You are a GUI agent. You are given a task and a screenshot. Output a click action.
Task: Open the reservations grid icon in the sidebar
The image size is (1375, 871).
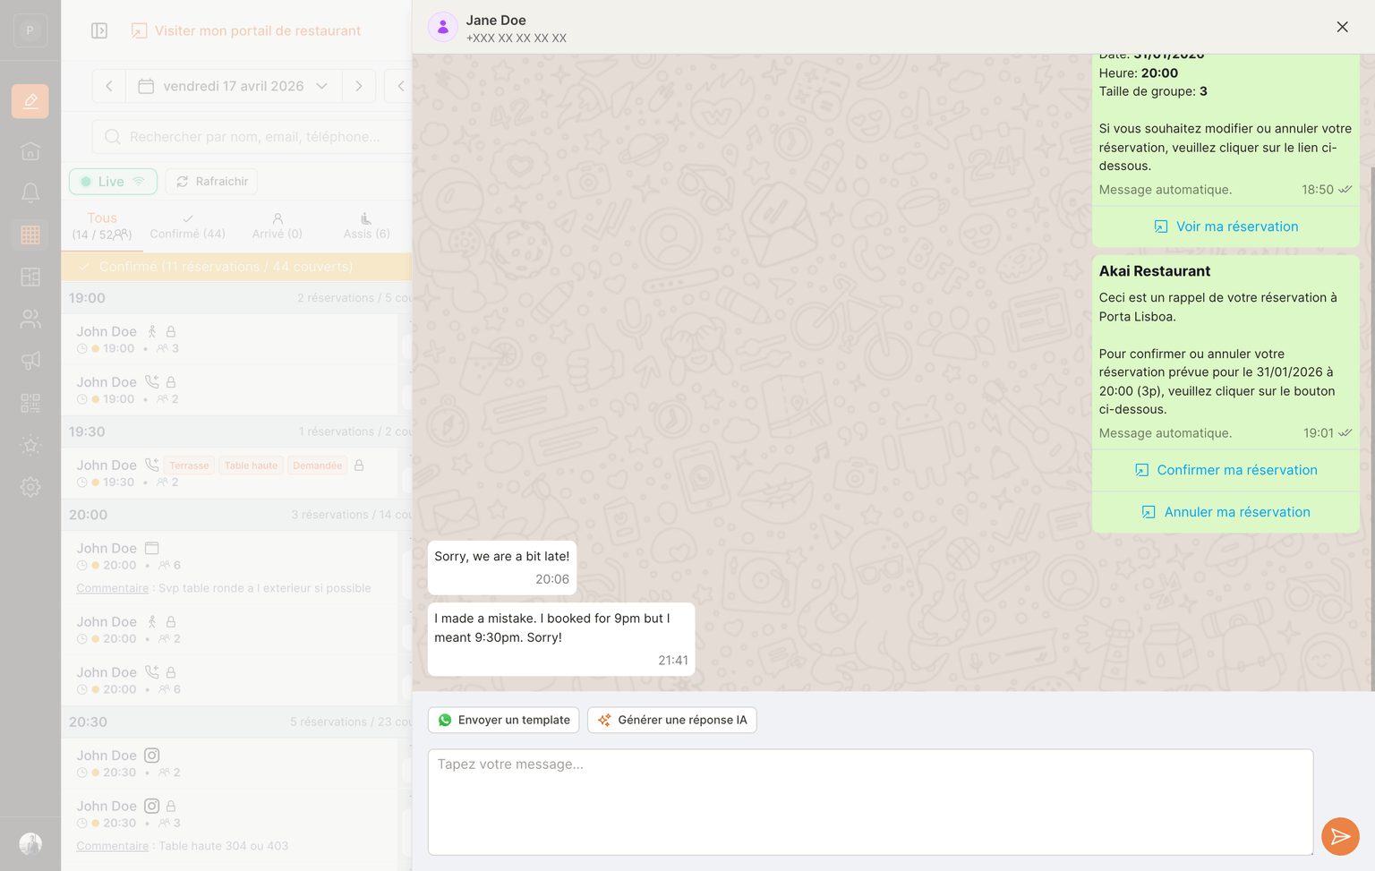[x=30, y=235]
